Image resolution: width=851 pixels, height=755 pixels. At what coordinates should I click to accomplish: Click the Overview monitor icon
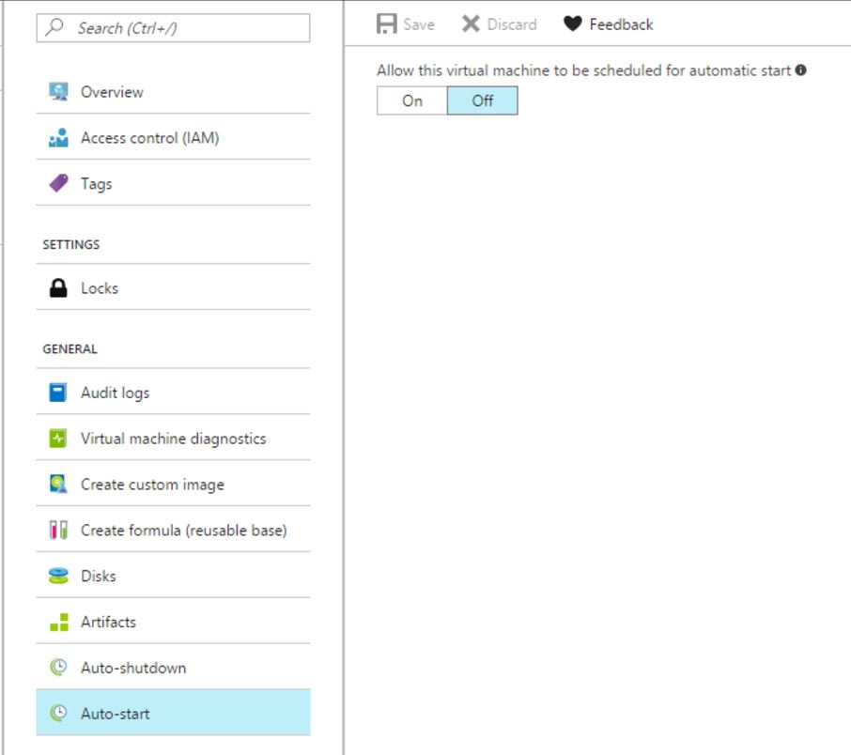tap(58, 92)
